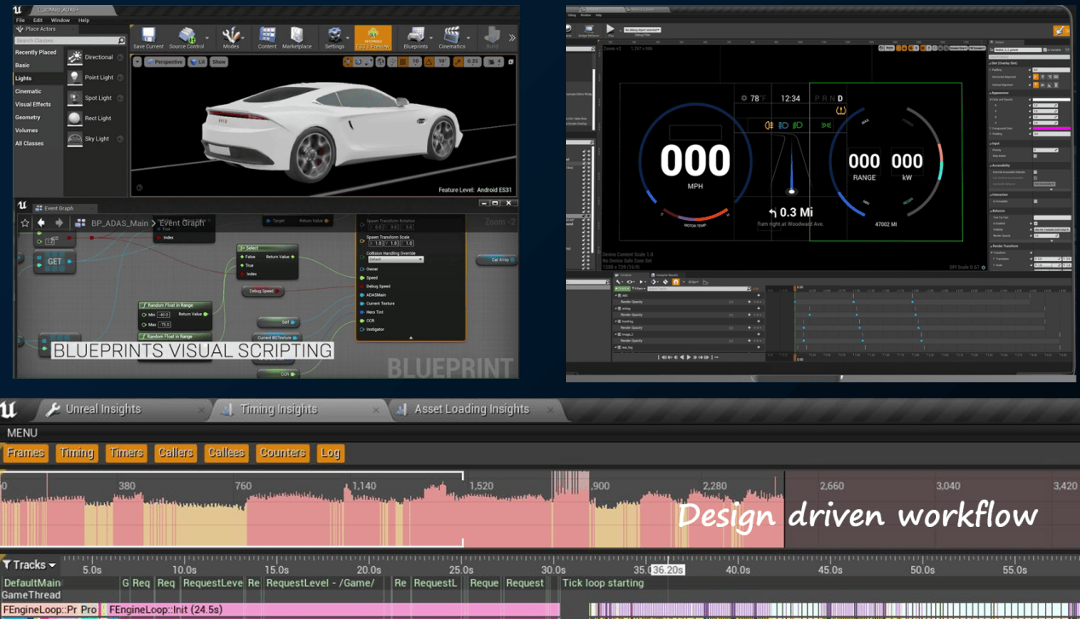
Task: Select Directional light actor icon
Action: point(75,57)
